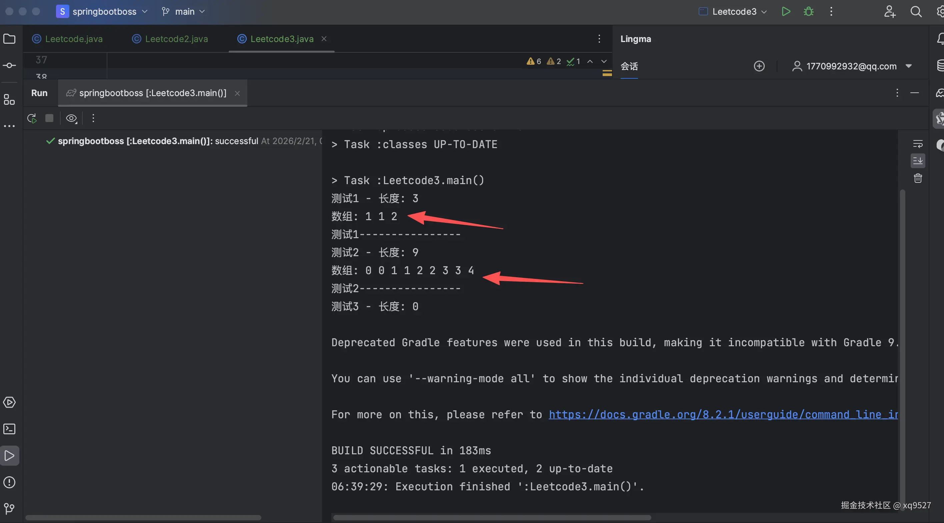Open the docs.gradle.org userguide link
This screenshot has width=944, height=523.
[x=723, y=415]
